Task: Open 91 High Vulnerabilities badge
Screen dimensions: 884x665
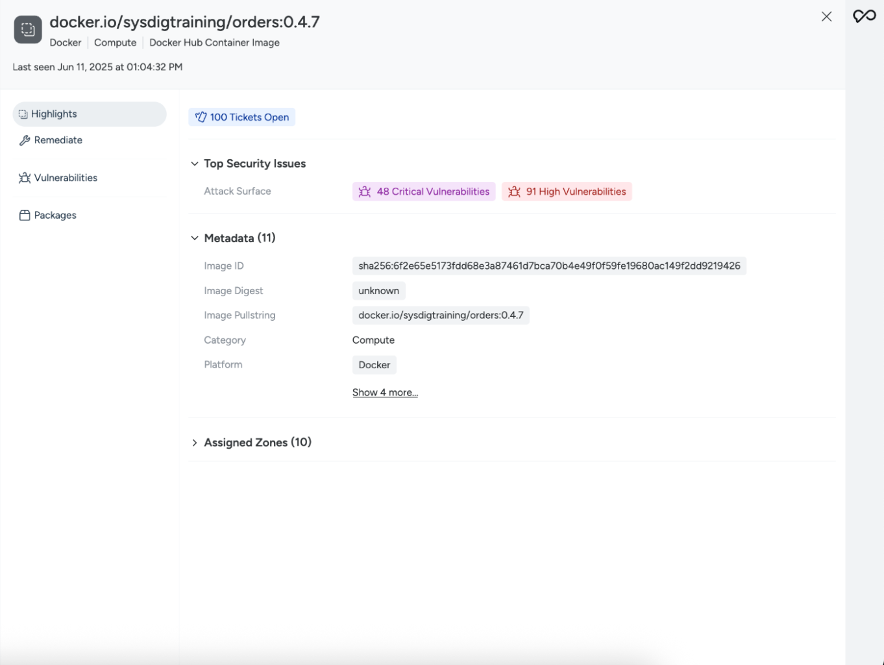Action: coord(567,192)
